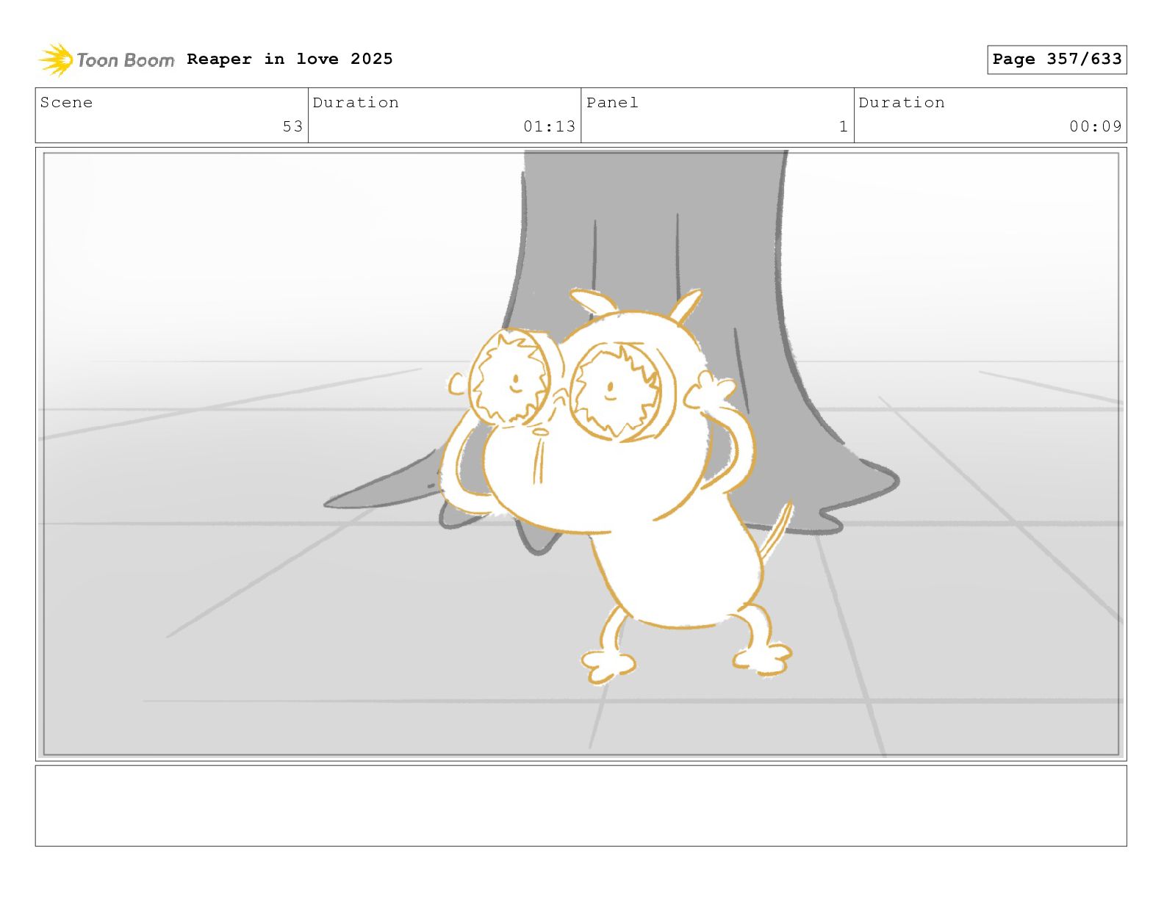This screenshot has width=1164, height=899.
Task: Click the Toon Boom logo
Action: [x=107, y=59]
